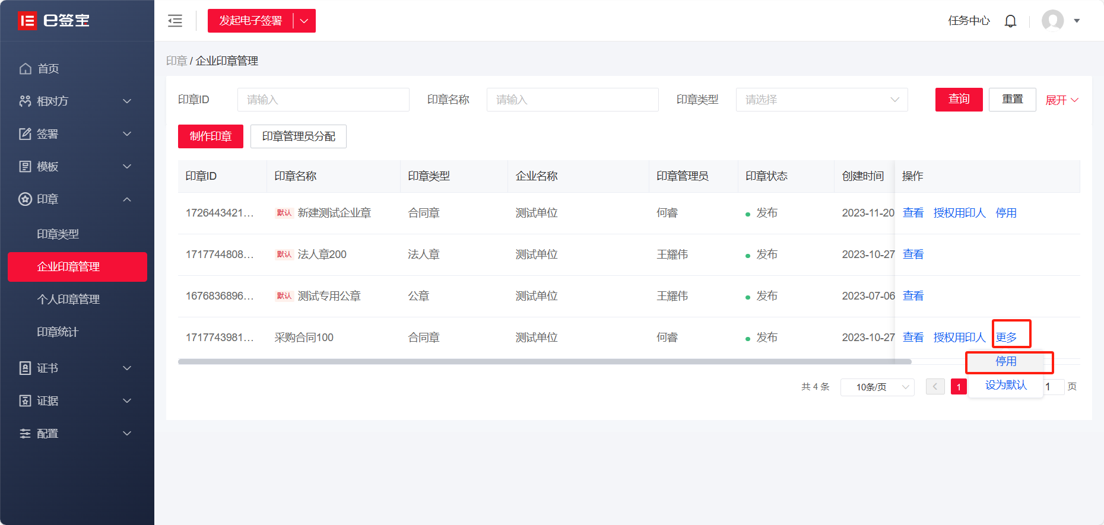View the 采购合同100 seal row
This screenshot has width=1104, height=525.
[x=913, y=338]
